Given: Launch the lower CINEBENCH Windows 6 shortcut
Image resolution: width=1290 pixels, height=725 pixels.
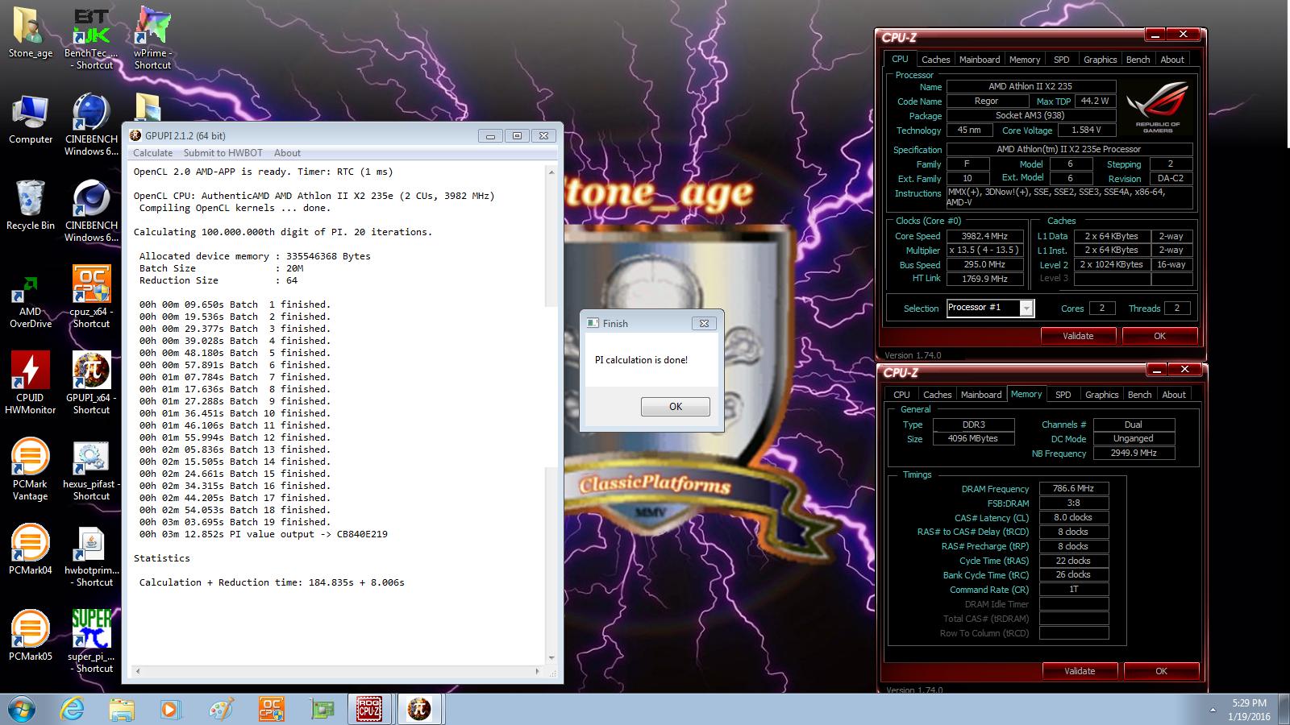Looking at the screenshot, I should tap(91, 211).
